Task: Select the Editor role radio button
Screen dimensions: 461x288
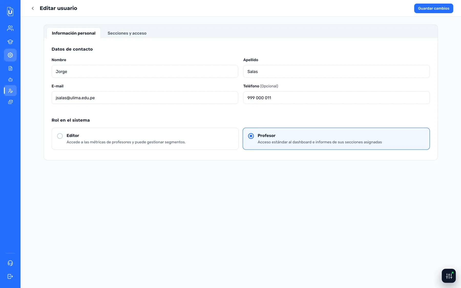Action: [60, 136]
